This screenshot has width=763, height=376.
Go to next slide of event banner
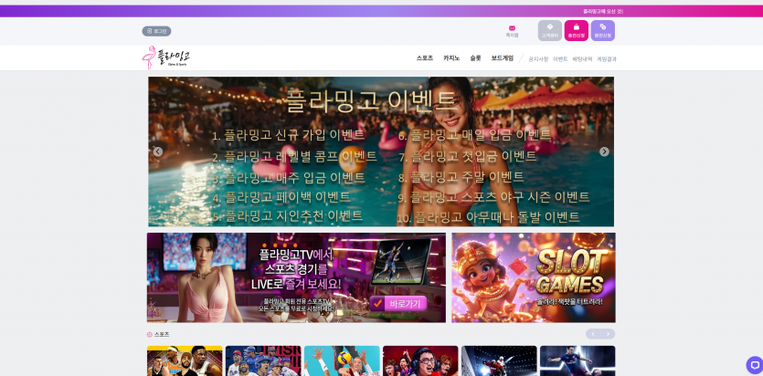[x=604, y=151]
